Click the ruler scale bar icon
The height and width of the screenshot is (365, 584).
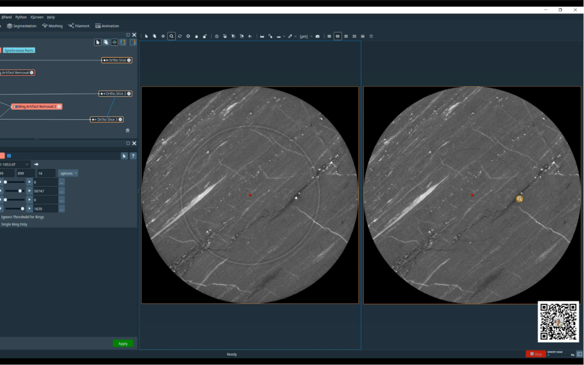coord(279,37)
